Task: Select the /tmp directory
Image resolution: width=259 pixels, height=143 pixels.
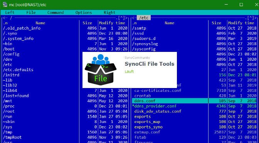Action: (7, 132)
